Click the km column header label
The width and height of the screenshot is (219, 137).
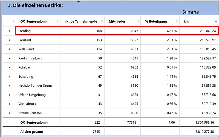point(186,21)
